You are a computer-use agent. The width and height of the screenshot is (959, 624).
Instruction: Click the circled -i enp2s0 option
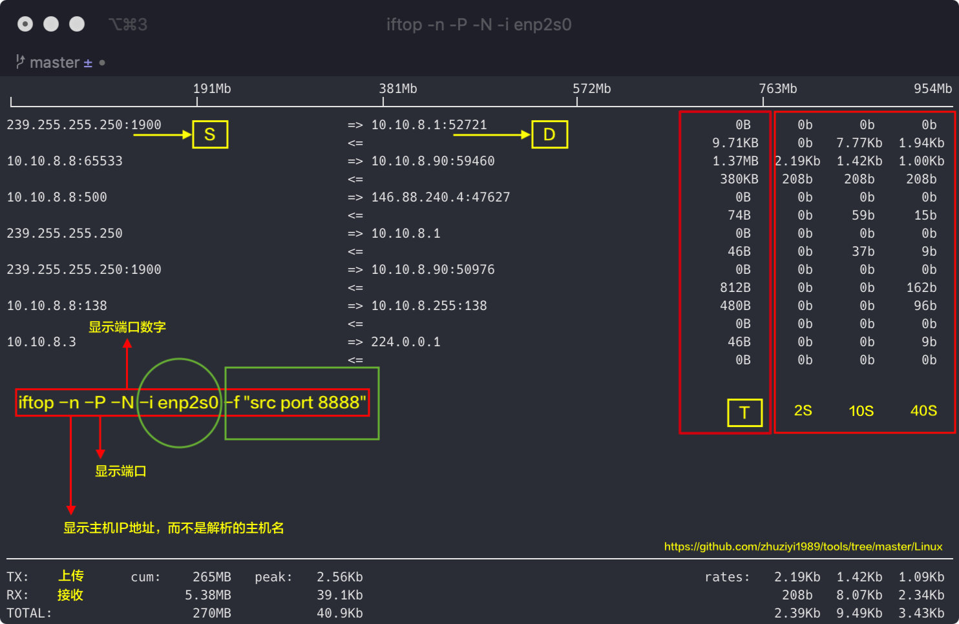[x=180, y=402]
